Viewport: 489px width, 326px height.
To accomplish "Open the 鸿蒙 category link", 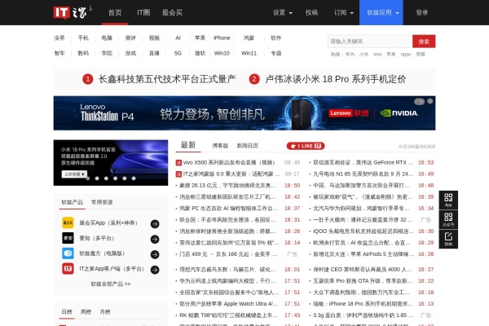I will 249,37.
